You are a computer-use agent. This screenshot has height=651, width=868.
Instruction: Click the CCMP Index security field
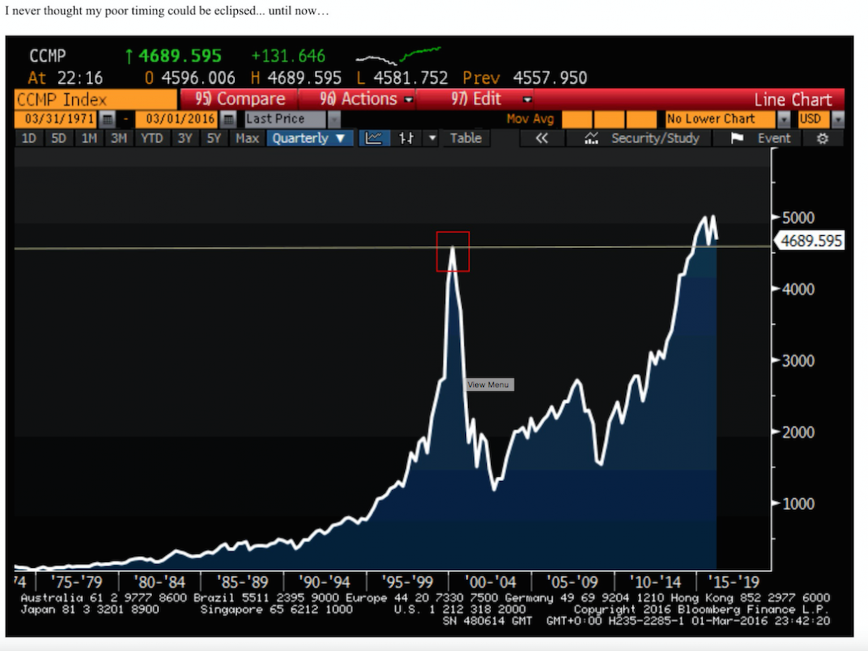point(95,99)
